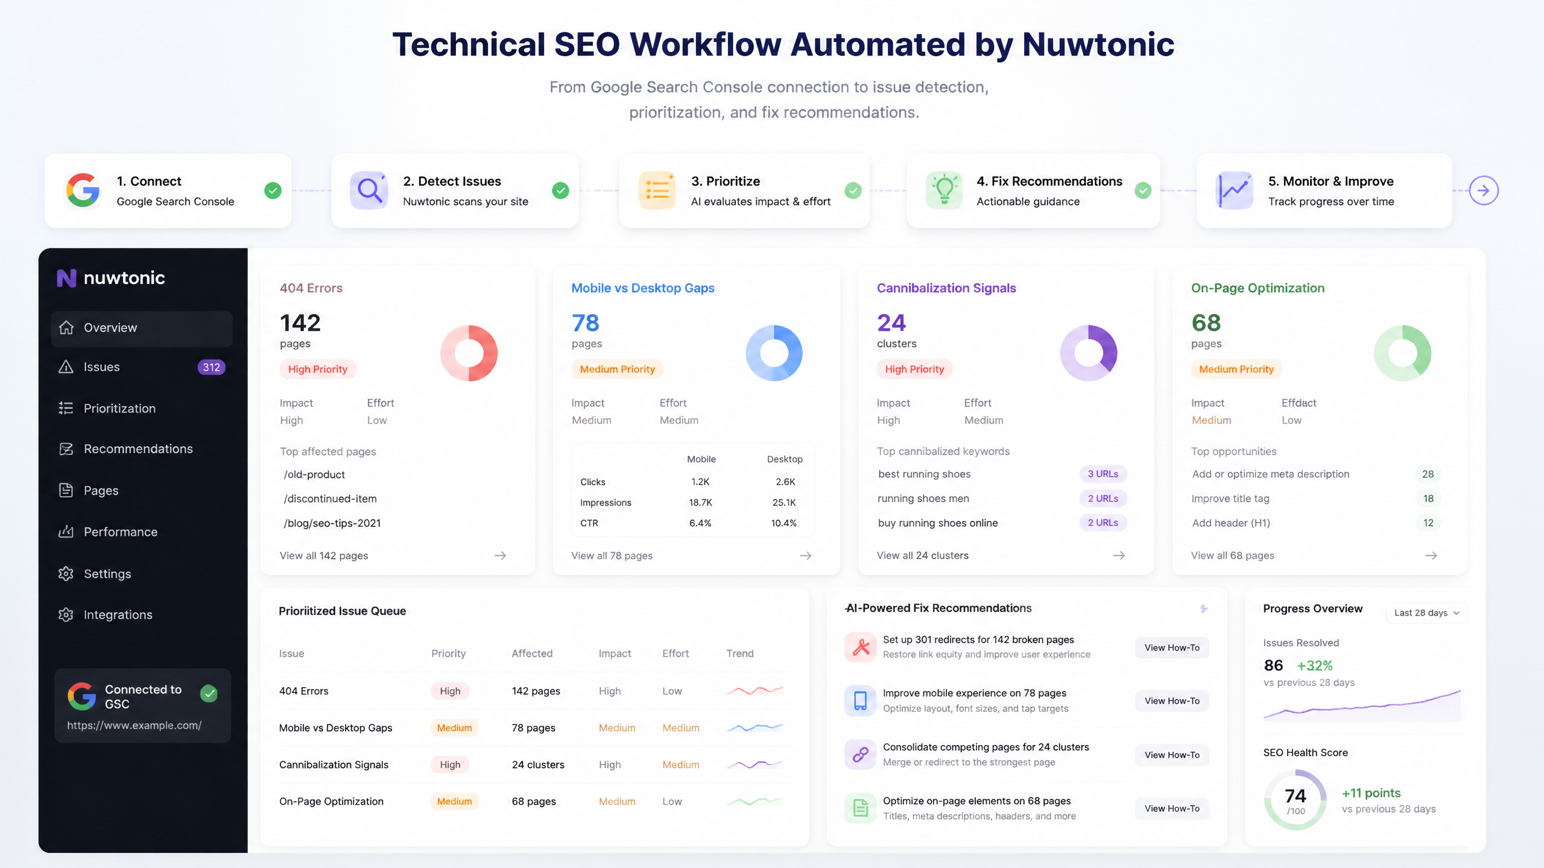Click the red redirect tool icon
The image size is (1544, 868).
861,647
